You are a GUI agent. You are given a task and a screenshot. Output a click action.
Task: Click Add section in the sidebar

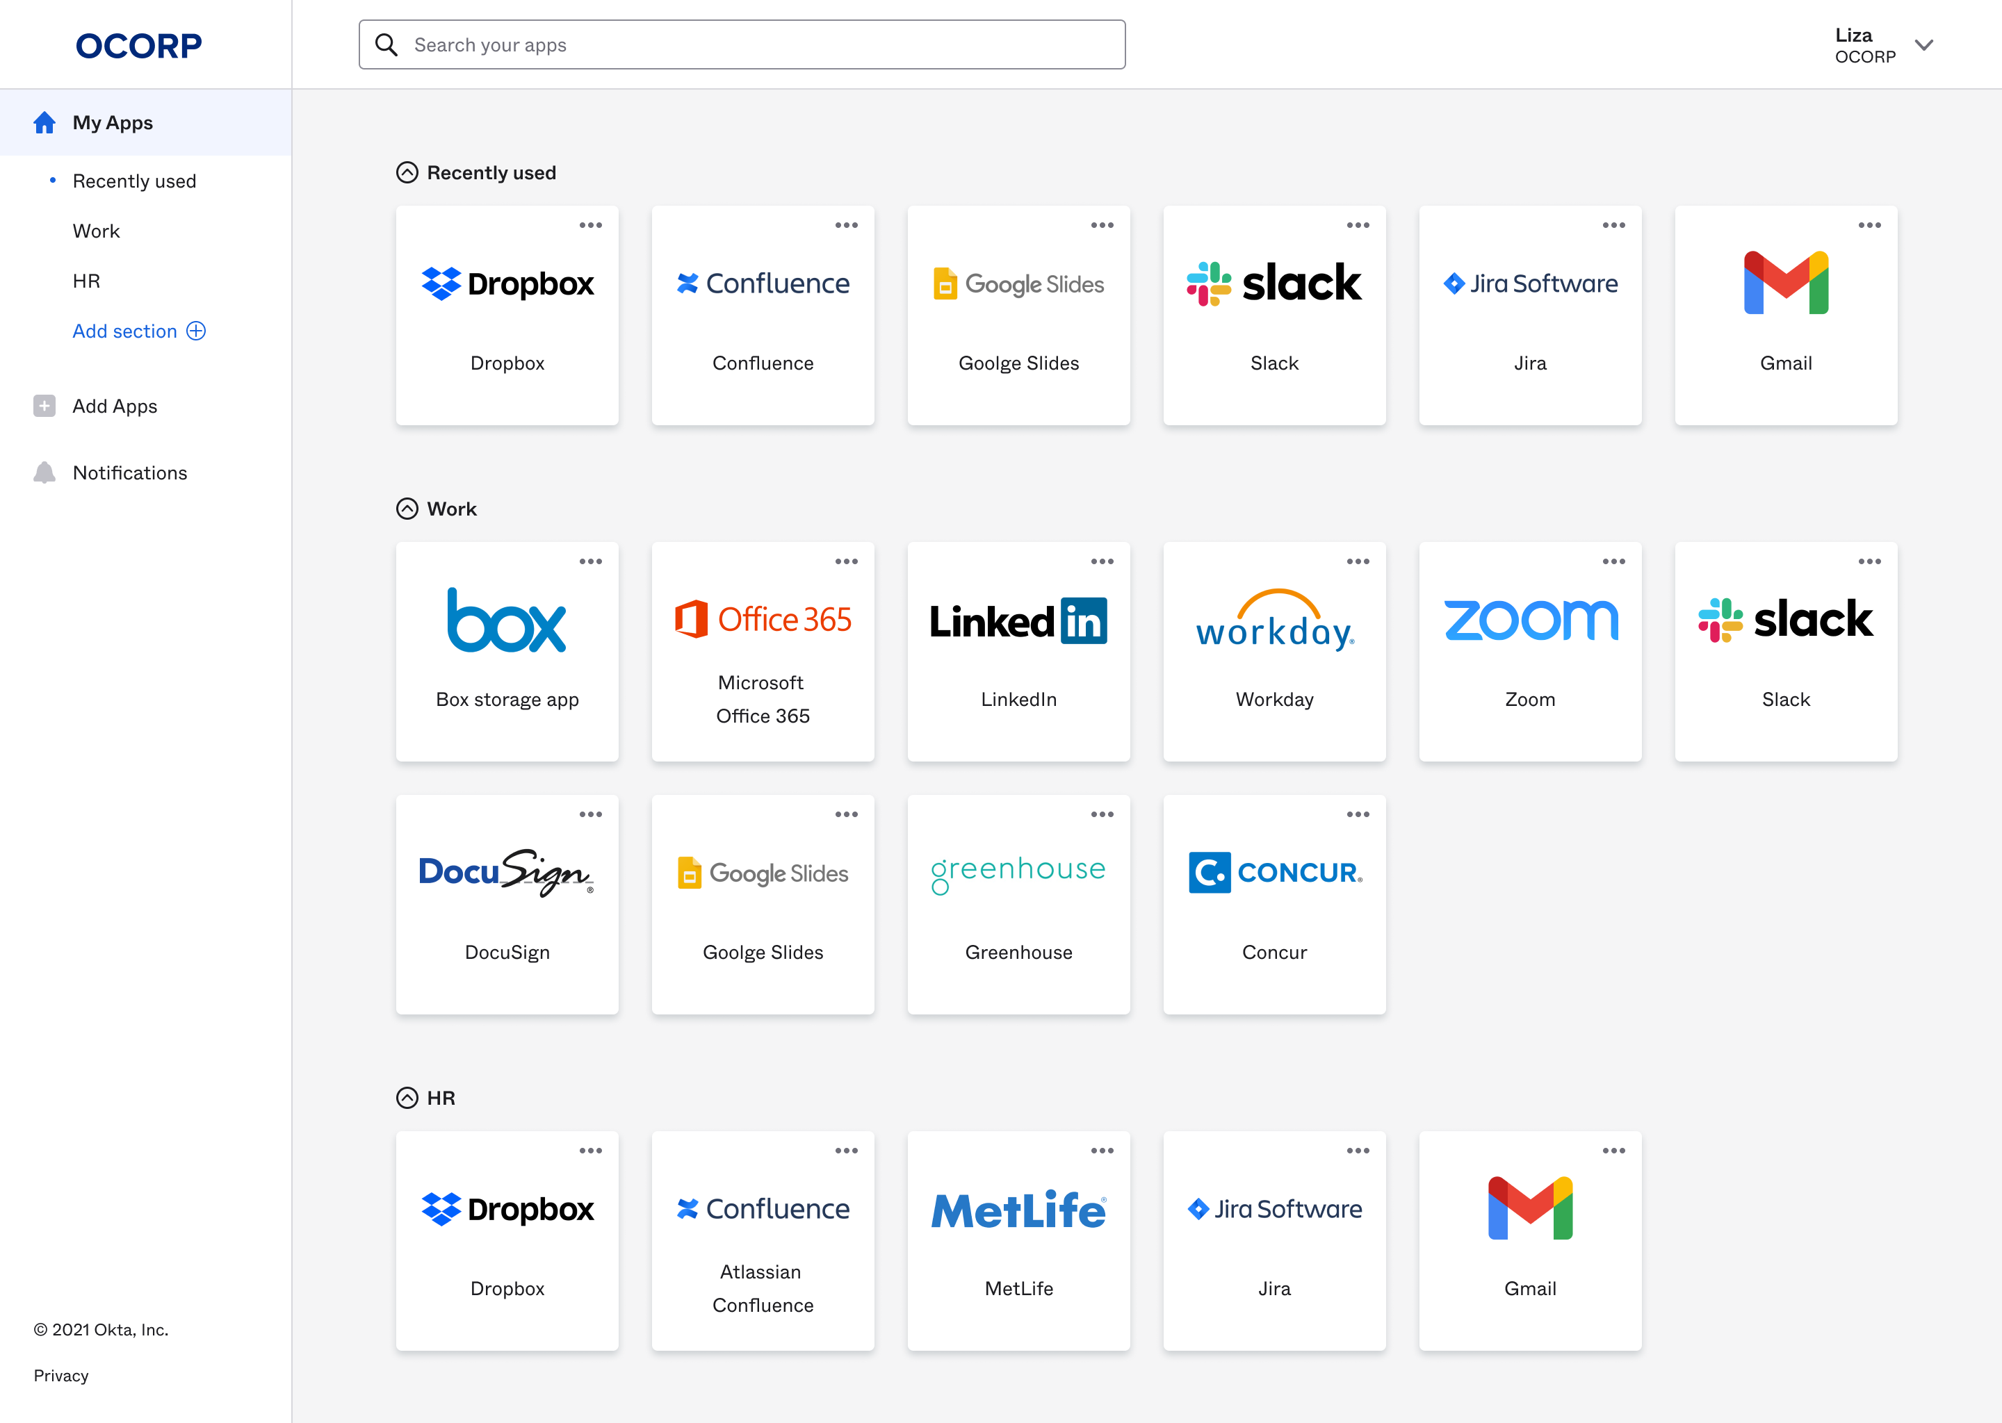(138, 331)
